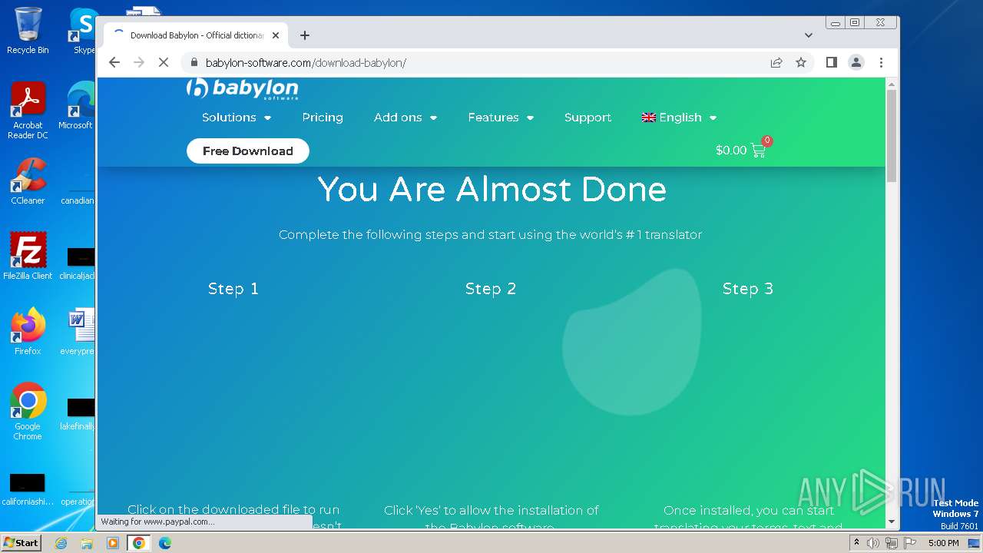The width and height of the screenshot is (983, 553).
Task: Open the Chrome side panel icon
Action: pos(831,62)
